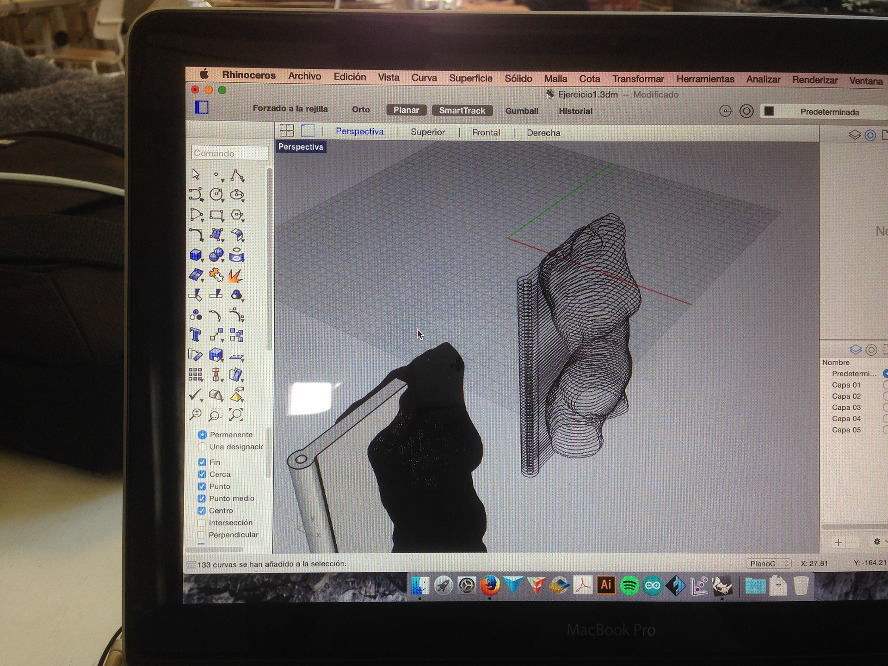Select the Box solid tool

pyautogui.click(x=196, y=255)
